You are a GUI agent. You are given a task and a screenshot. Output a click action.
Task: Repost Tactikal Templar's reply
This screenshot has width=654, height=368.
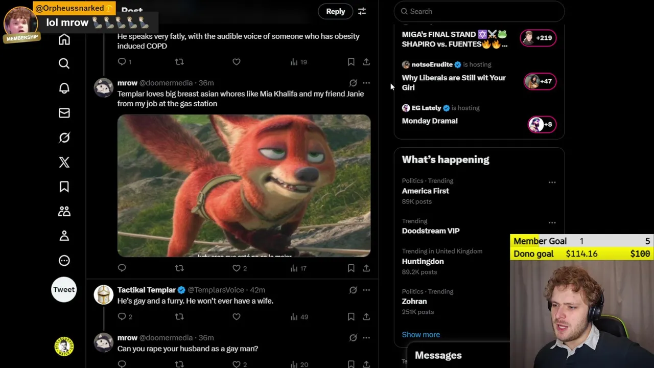[179, 316]
